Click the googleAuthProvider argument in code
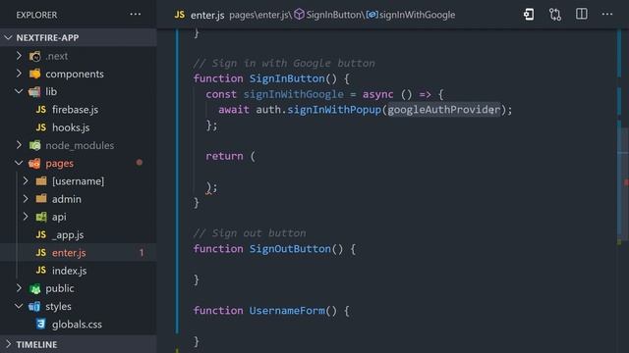This screenshot has height=353, width=629. tap(444, 109)
